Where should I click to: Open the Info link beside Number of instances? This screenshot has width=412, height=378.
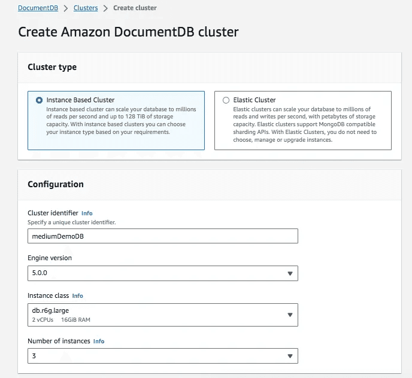(99, 342)
